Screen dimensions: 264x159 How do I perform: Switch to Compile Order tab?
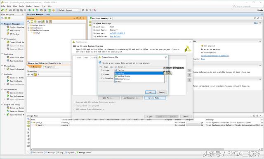coord(55,63)
